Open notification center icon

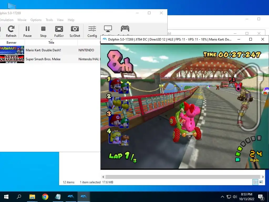click(261, 197)
